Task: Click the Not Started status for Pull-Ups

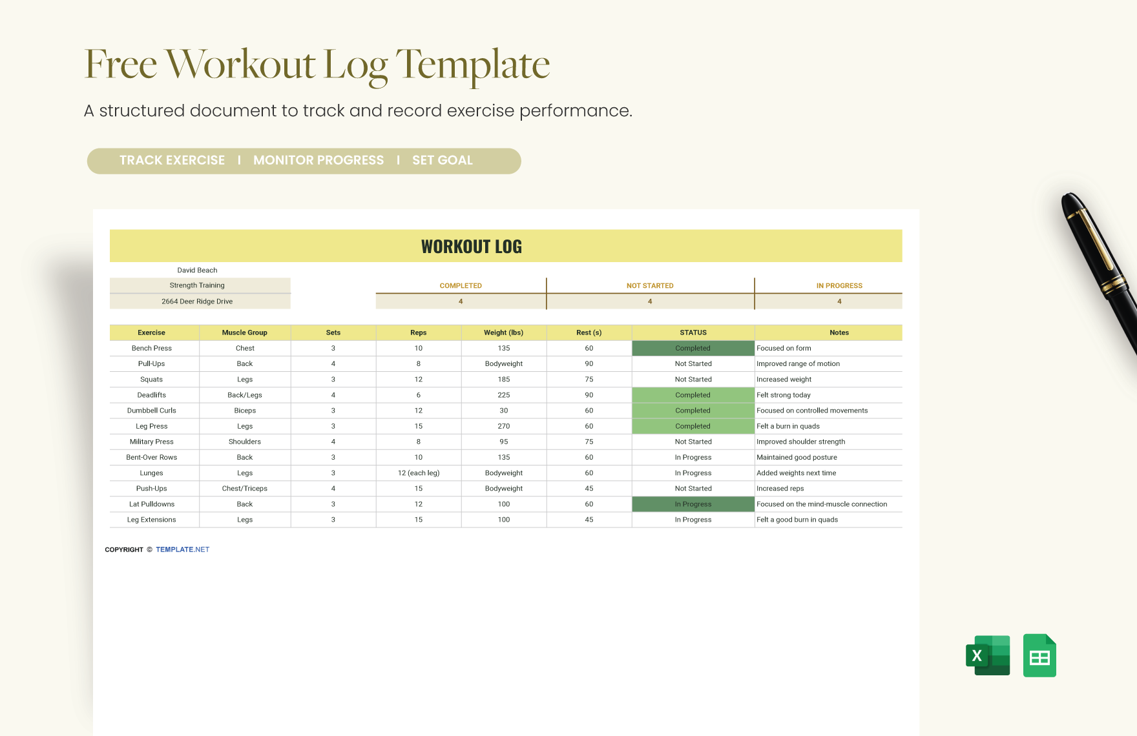Action: (x=693, y=363)
